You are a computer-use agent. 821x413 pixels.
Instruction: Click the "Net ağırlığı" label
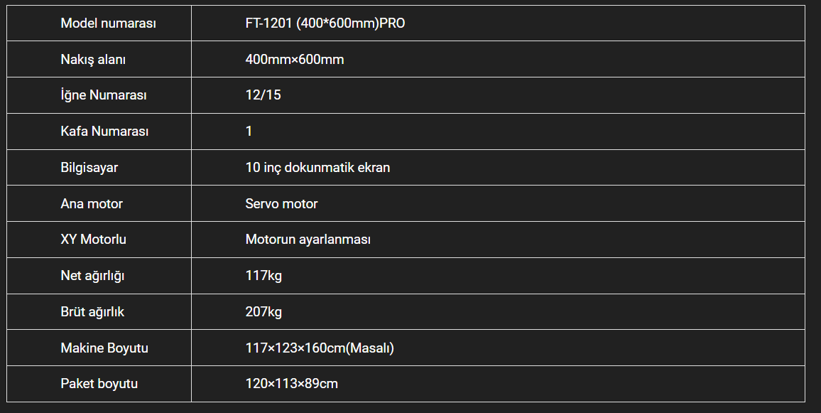click(92, 276)
